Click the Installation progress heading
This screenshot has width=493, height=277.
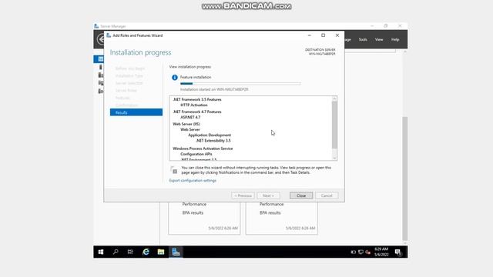coord(140,52)
